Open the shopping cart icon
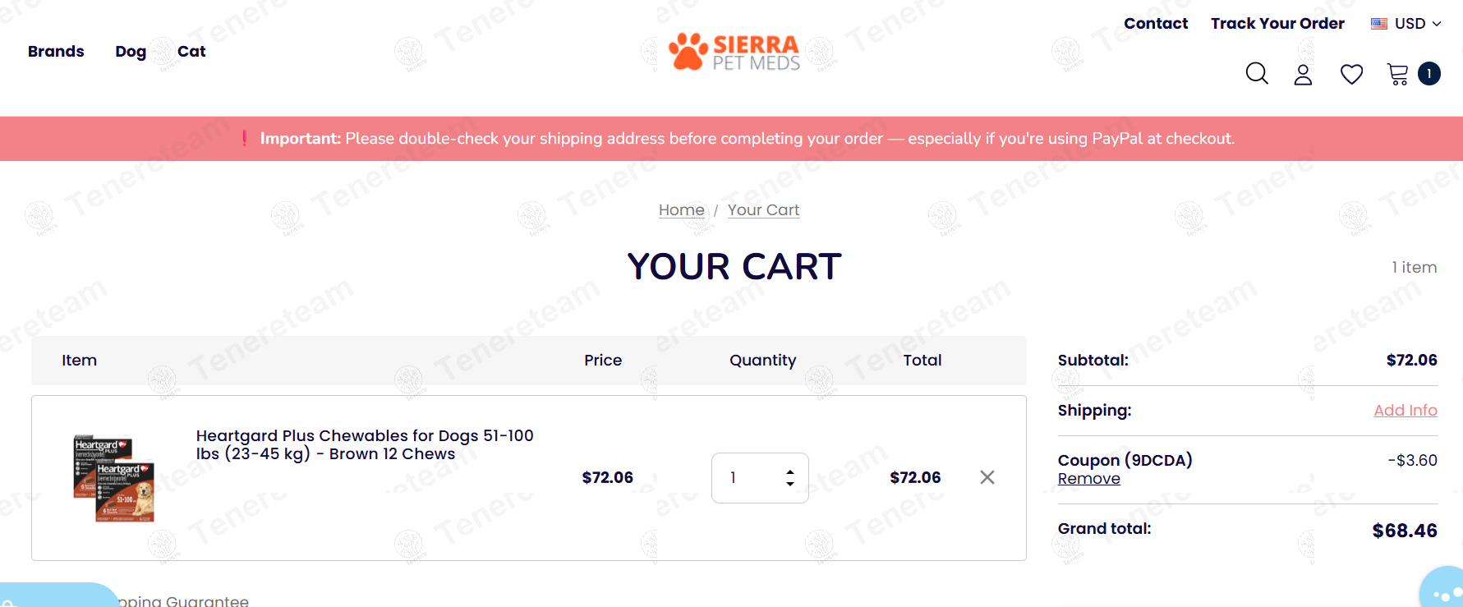 coord(1397,75)
